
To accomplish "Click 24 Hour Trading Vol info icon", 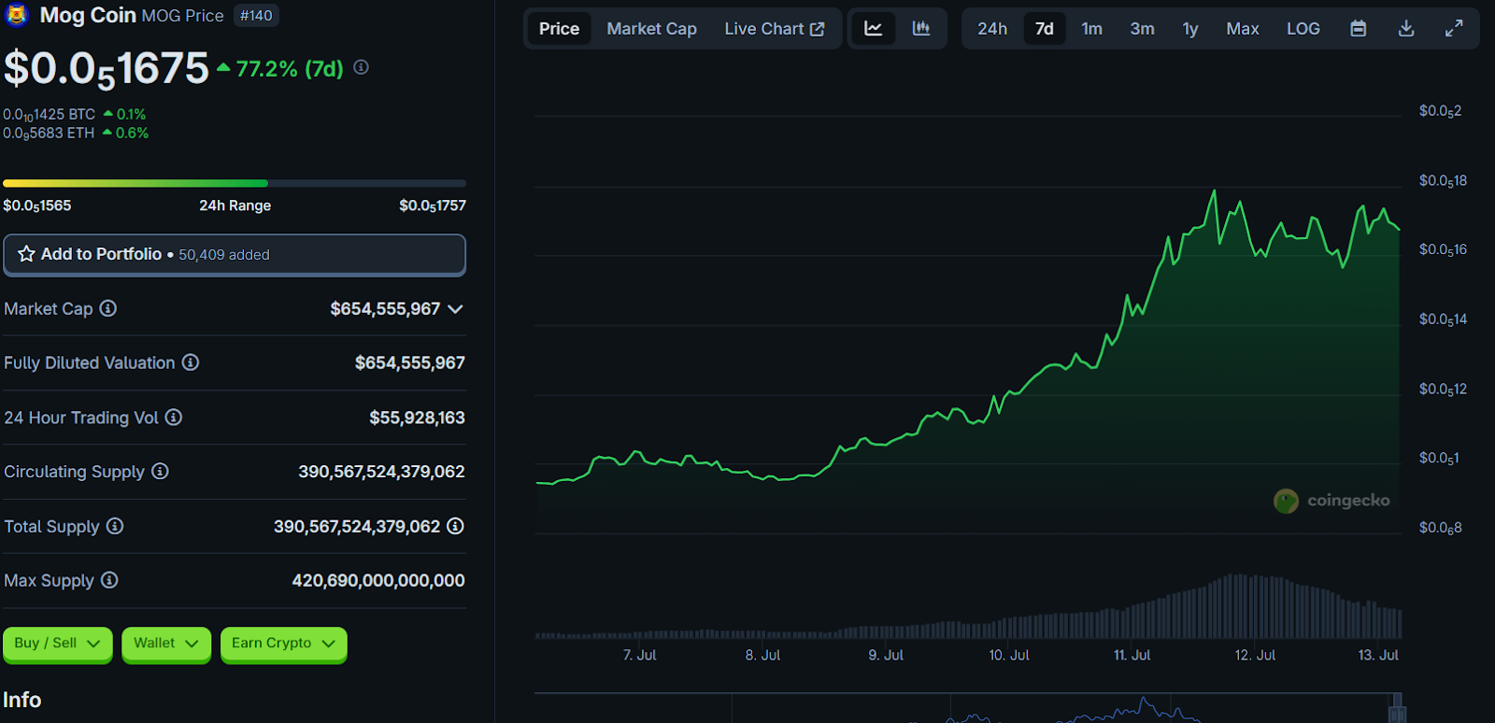I will coord(174,418).
